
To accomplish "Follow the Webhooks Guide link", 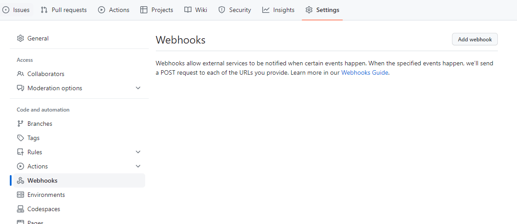I will point(365,73).
